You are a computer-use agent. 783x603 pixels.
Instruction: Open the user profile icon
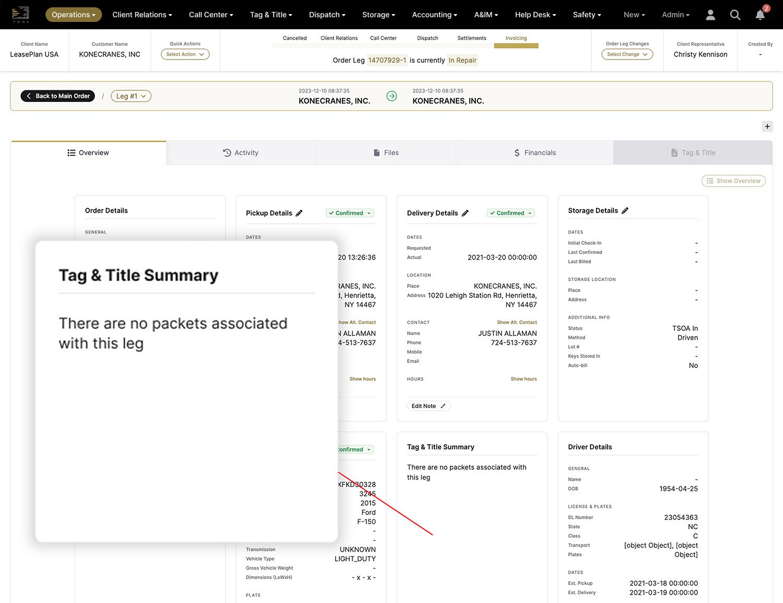click(710, 15)
